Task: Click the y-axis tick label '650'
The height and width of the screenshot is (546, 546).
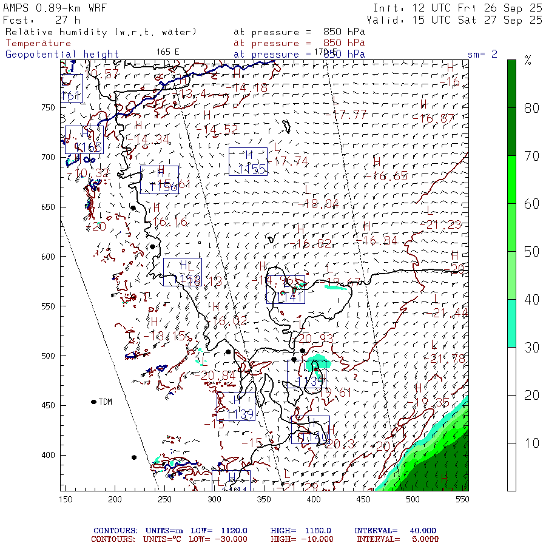Action: click(x=48, y=207)
